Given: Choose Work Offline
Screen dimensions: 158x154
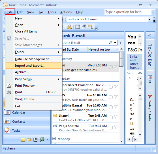Looking at the screenshot, I should 34,99.
